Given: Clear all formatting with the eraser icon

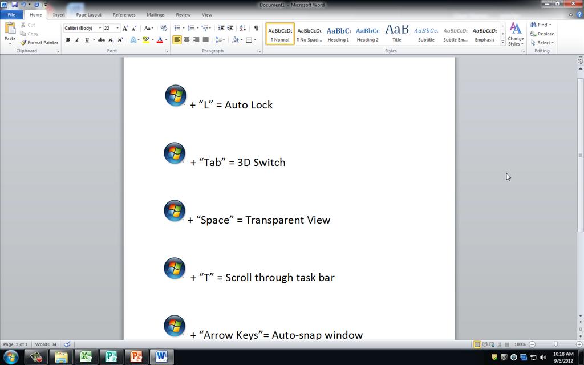Looking at the screenshot, I should tap(164, 28).
